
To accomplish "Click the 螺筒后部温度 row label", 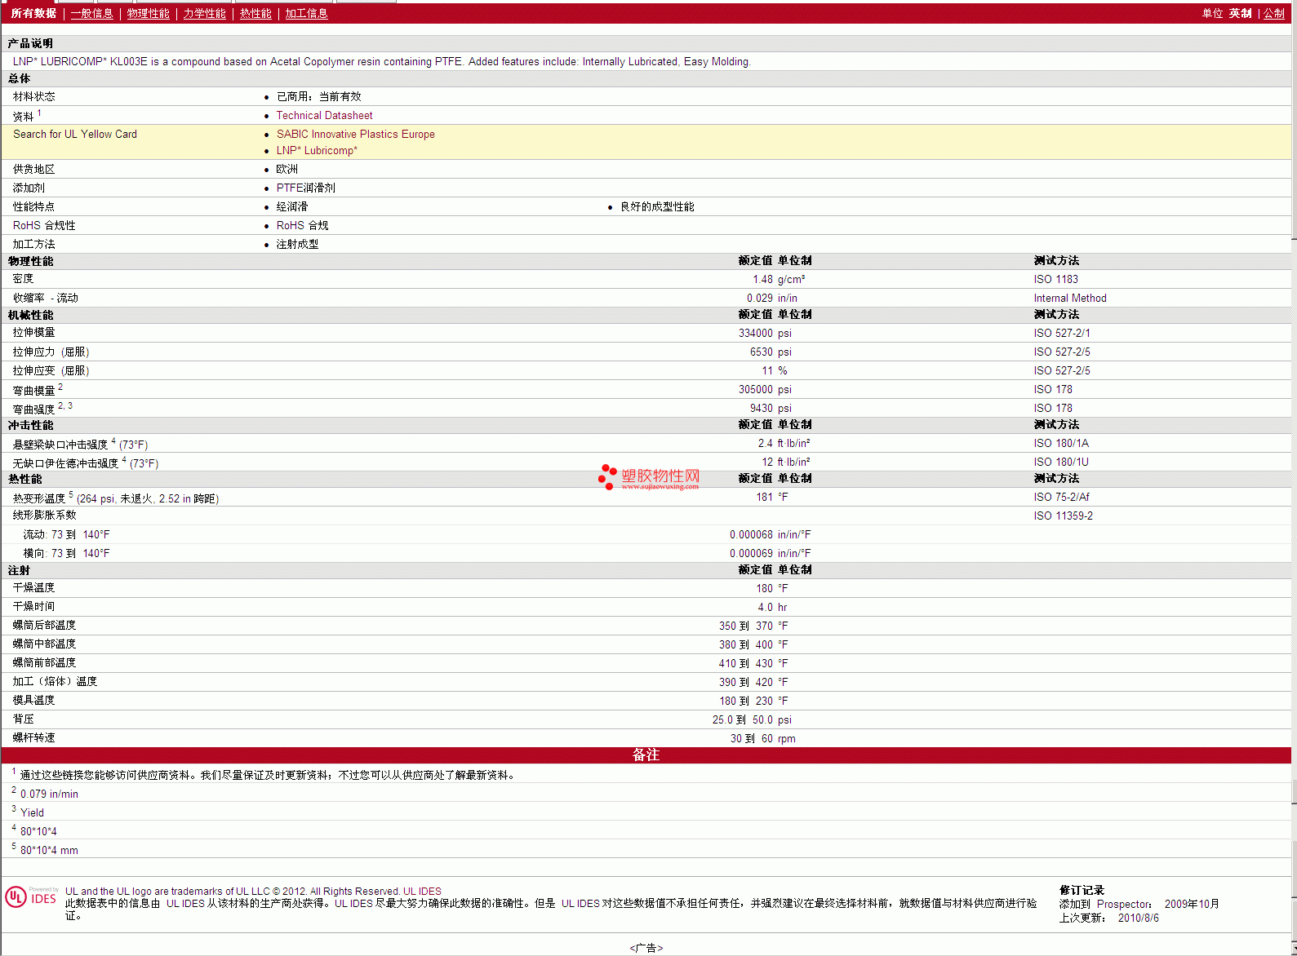I will tap(45, 626).
